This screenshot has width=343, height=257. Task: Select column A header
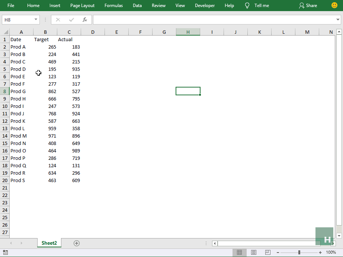tap(21, 32)
